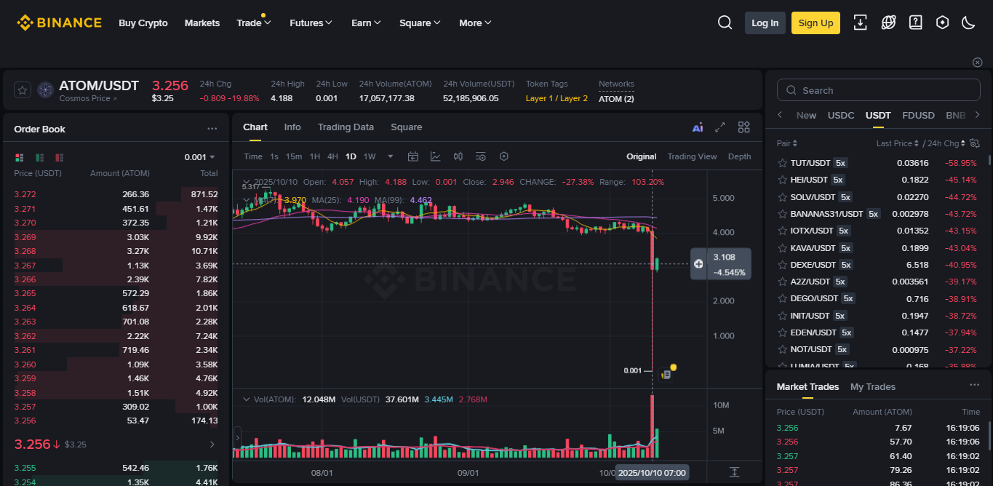The image size is (993, 486).
Task: Show only sell orders in the Order Book
Action: point(59,157)
